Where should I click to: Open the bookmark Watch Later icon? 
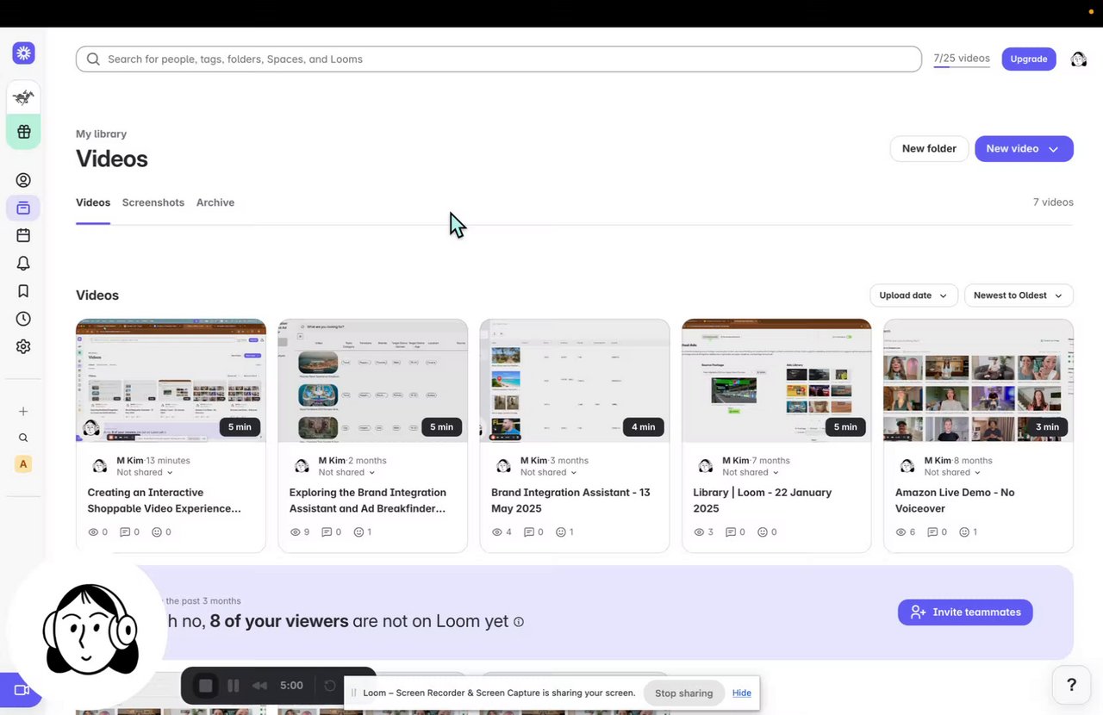click(23, 291)
